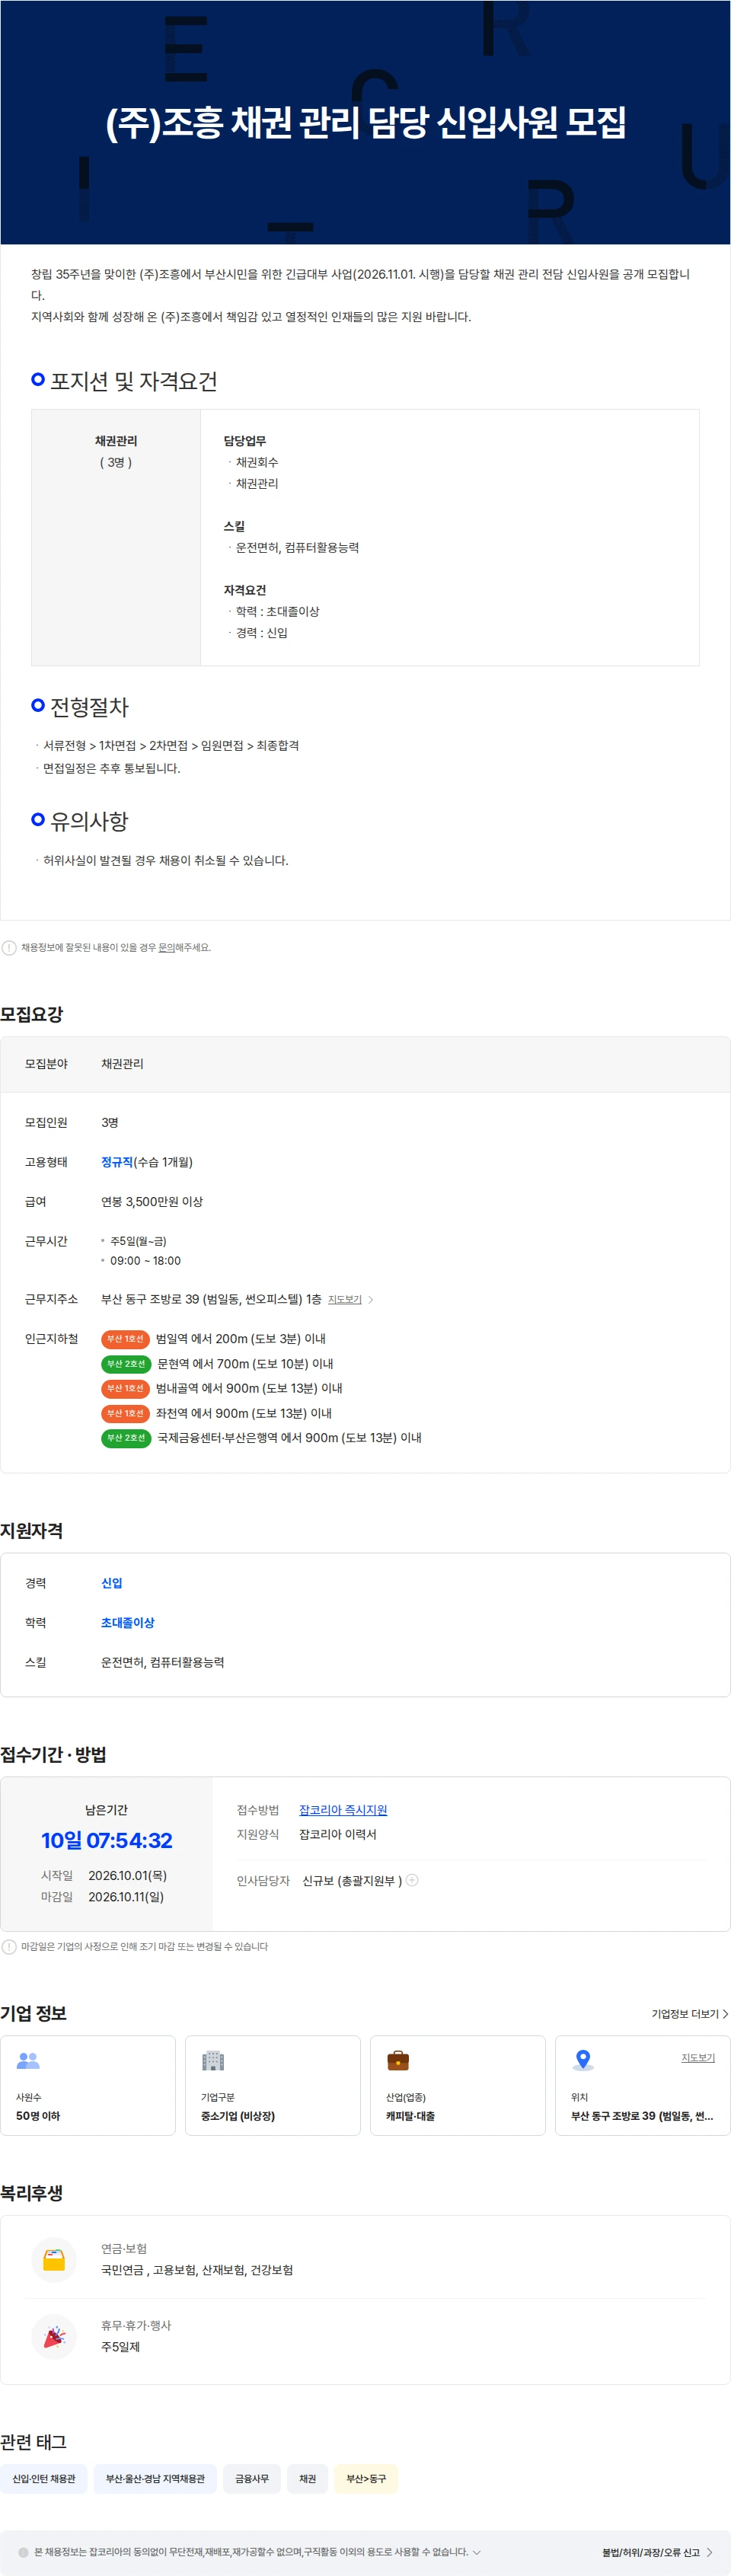Select the 부산·울산·경남 지역채용관 tag
The image size is (731, 2576).
[x=155, y=2479]
